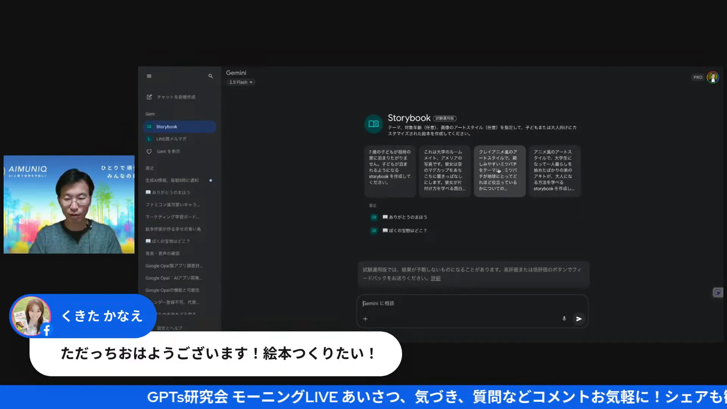Screen dimensions: 727x409
Task: Open chat マーケティング学習ボード
Action: [172, 217]
